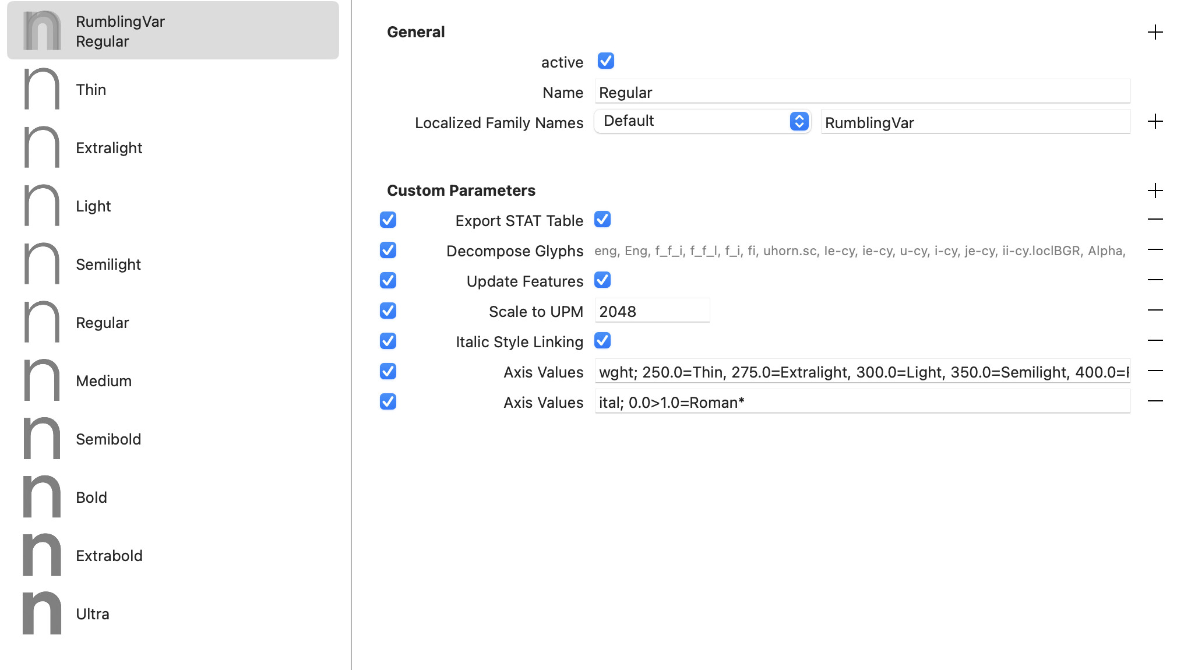Click the Extrabold n glyph thumbnail

point(42,555)
